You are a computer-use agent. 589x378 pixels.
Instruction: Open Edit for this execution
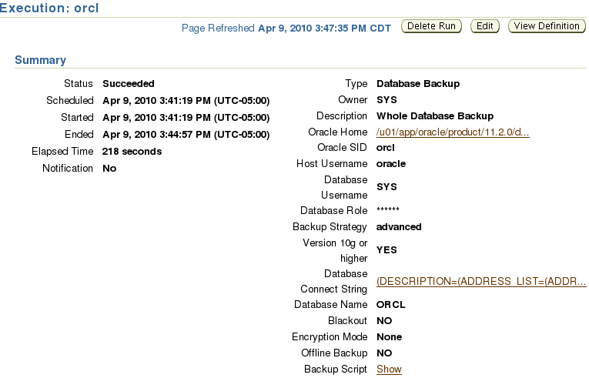pos(484,26)
